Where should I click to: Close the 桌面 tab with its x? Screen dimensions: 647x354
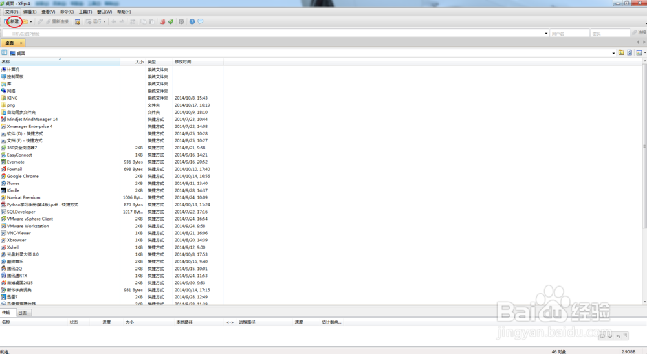tap(21, 43)
